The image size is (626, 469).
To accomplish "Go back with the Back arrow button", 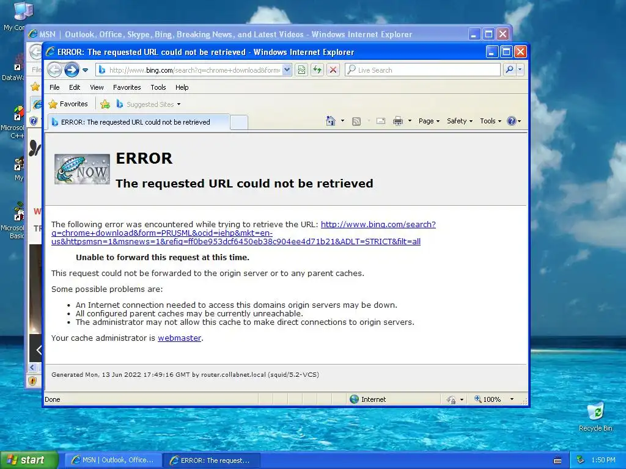I will [54, 70].
